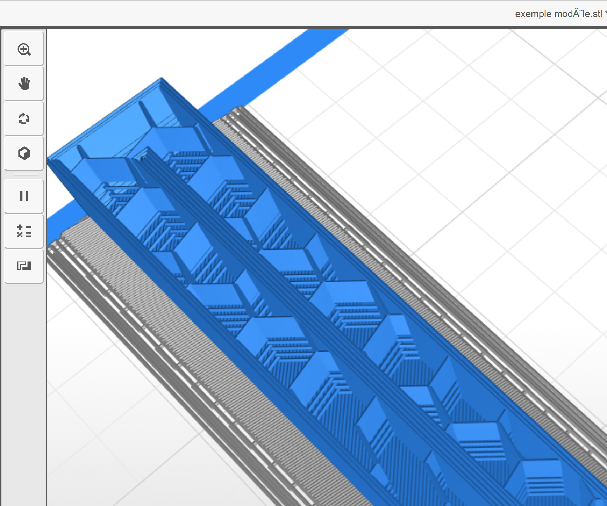Click the layer view squares icon
This screenshot has width=607, height=506.
(x=24, y=266)
